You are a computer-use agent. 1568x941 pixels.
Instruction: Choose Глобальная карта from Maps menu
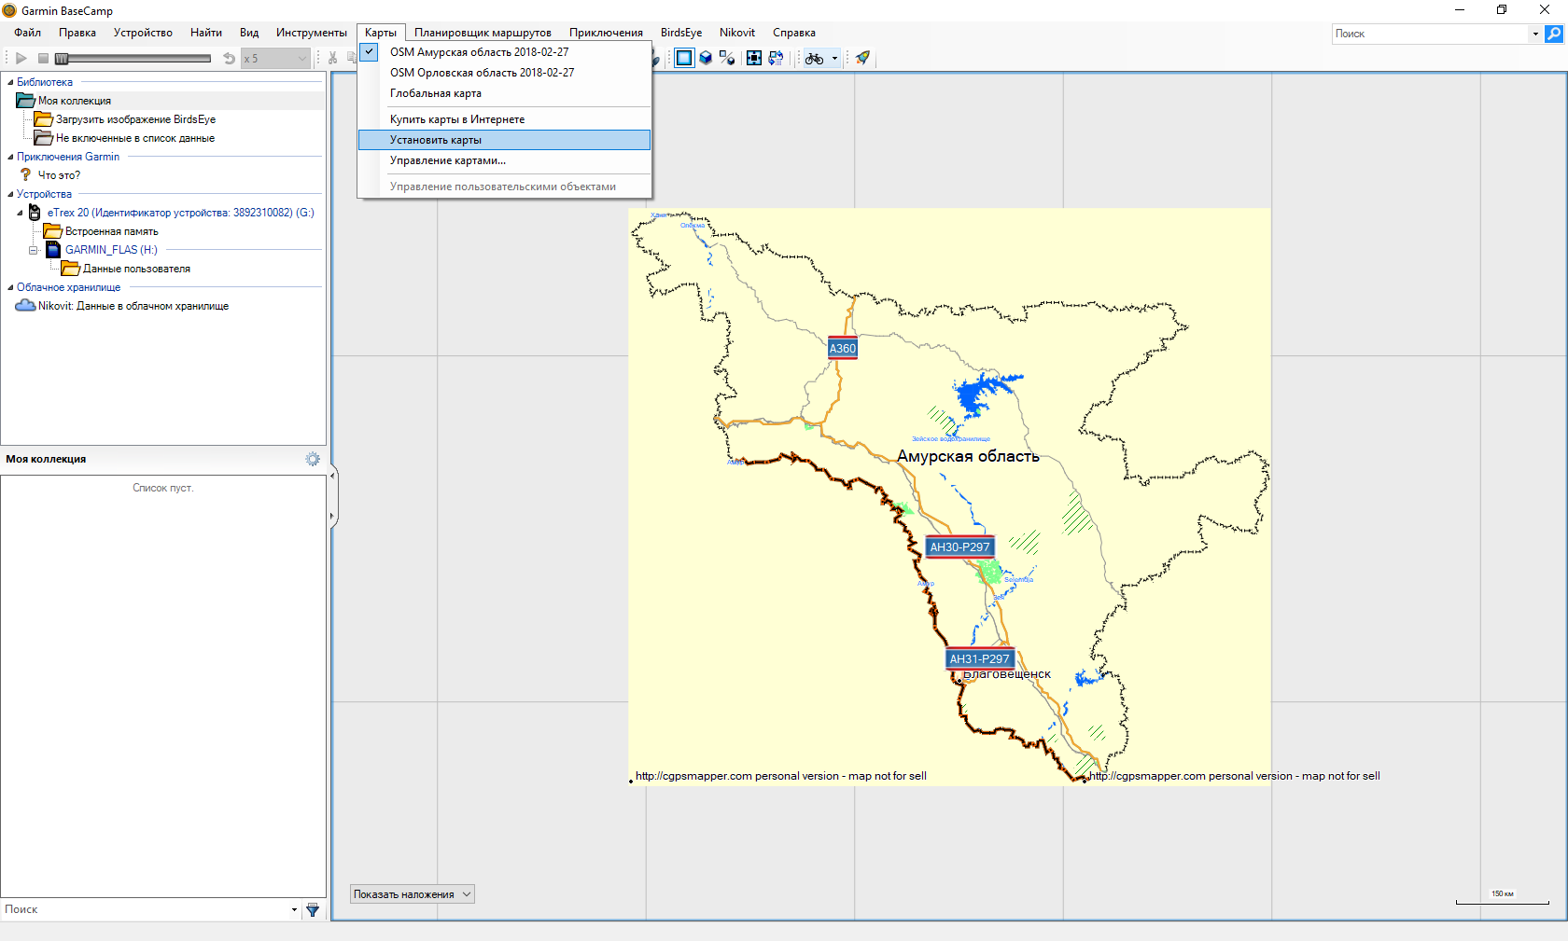pos(504,93)
